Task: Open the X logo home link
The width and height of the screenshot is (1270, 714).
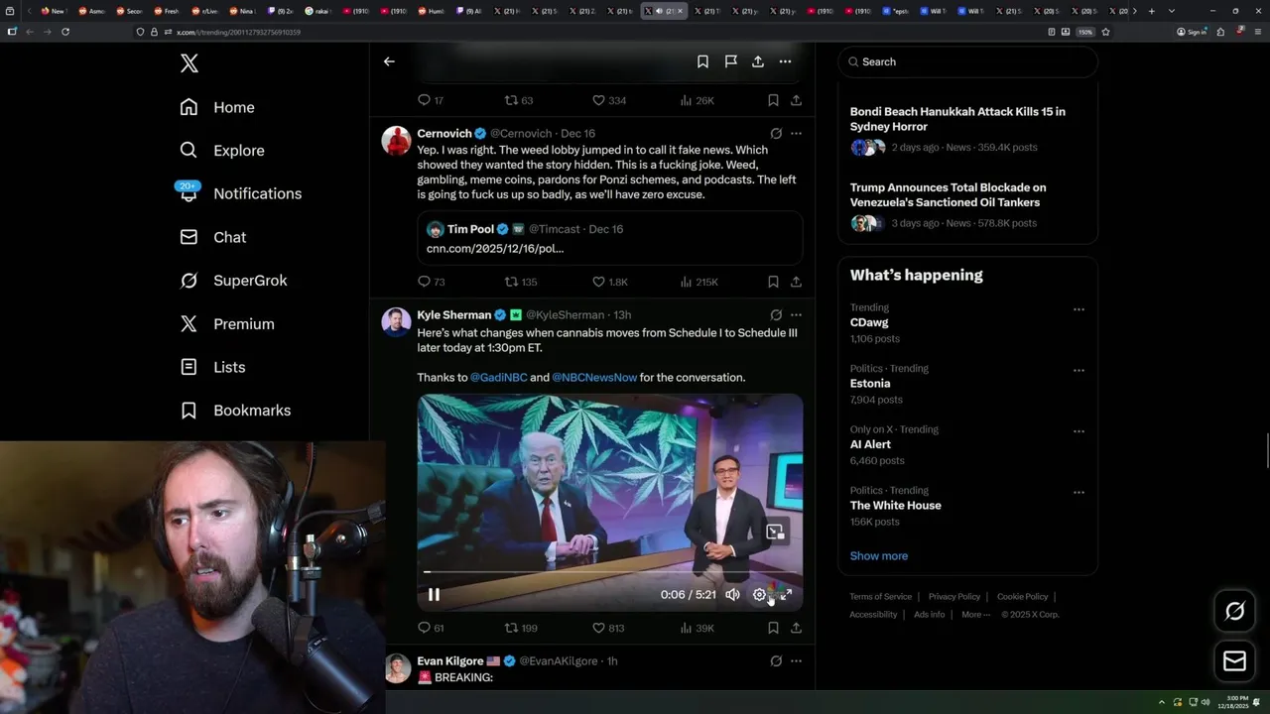Action: click(x=190, y=63)
